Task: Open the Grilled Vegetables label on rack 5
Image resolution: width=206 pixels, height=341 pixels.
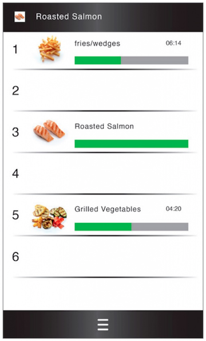Action: (108, 209)
